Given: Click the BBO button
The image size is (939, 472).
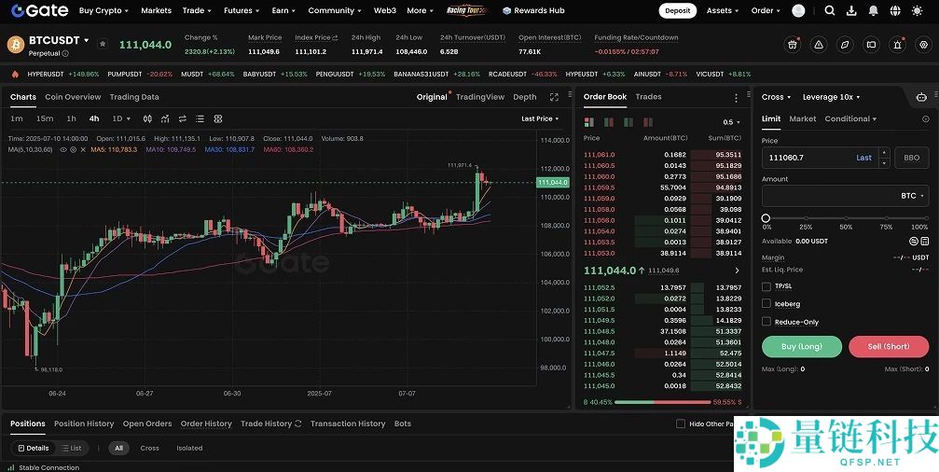Looking at the screenshot, I should pos(911,158).
